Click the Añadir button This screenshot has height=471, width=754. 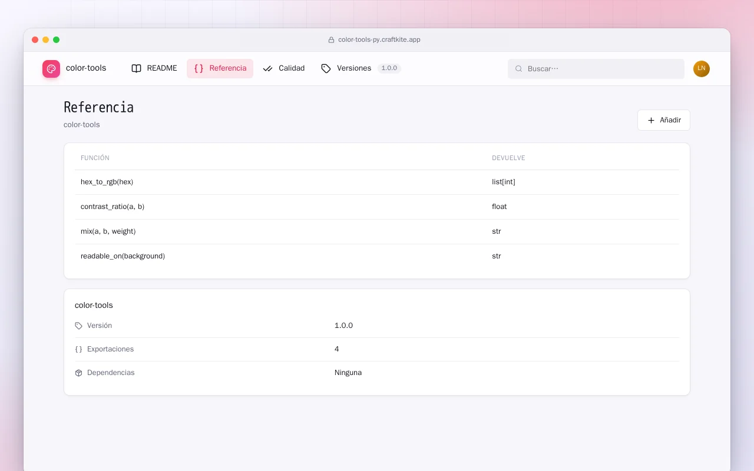[664, 120]
